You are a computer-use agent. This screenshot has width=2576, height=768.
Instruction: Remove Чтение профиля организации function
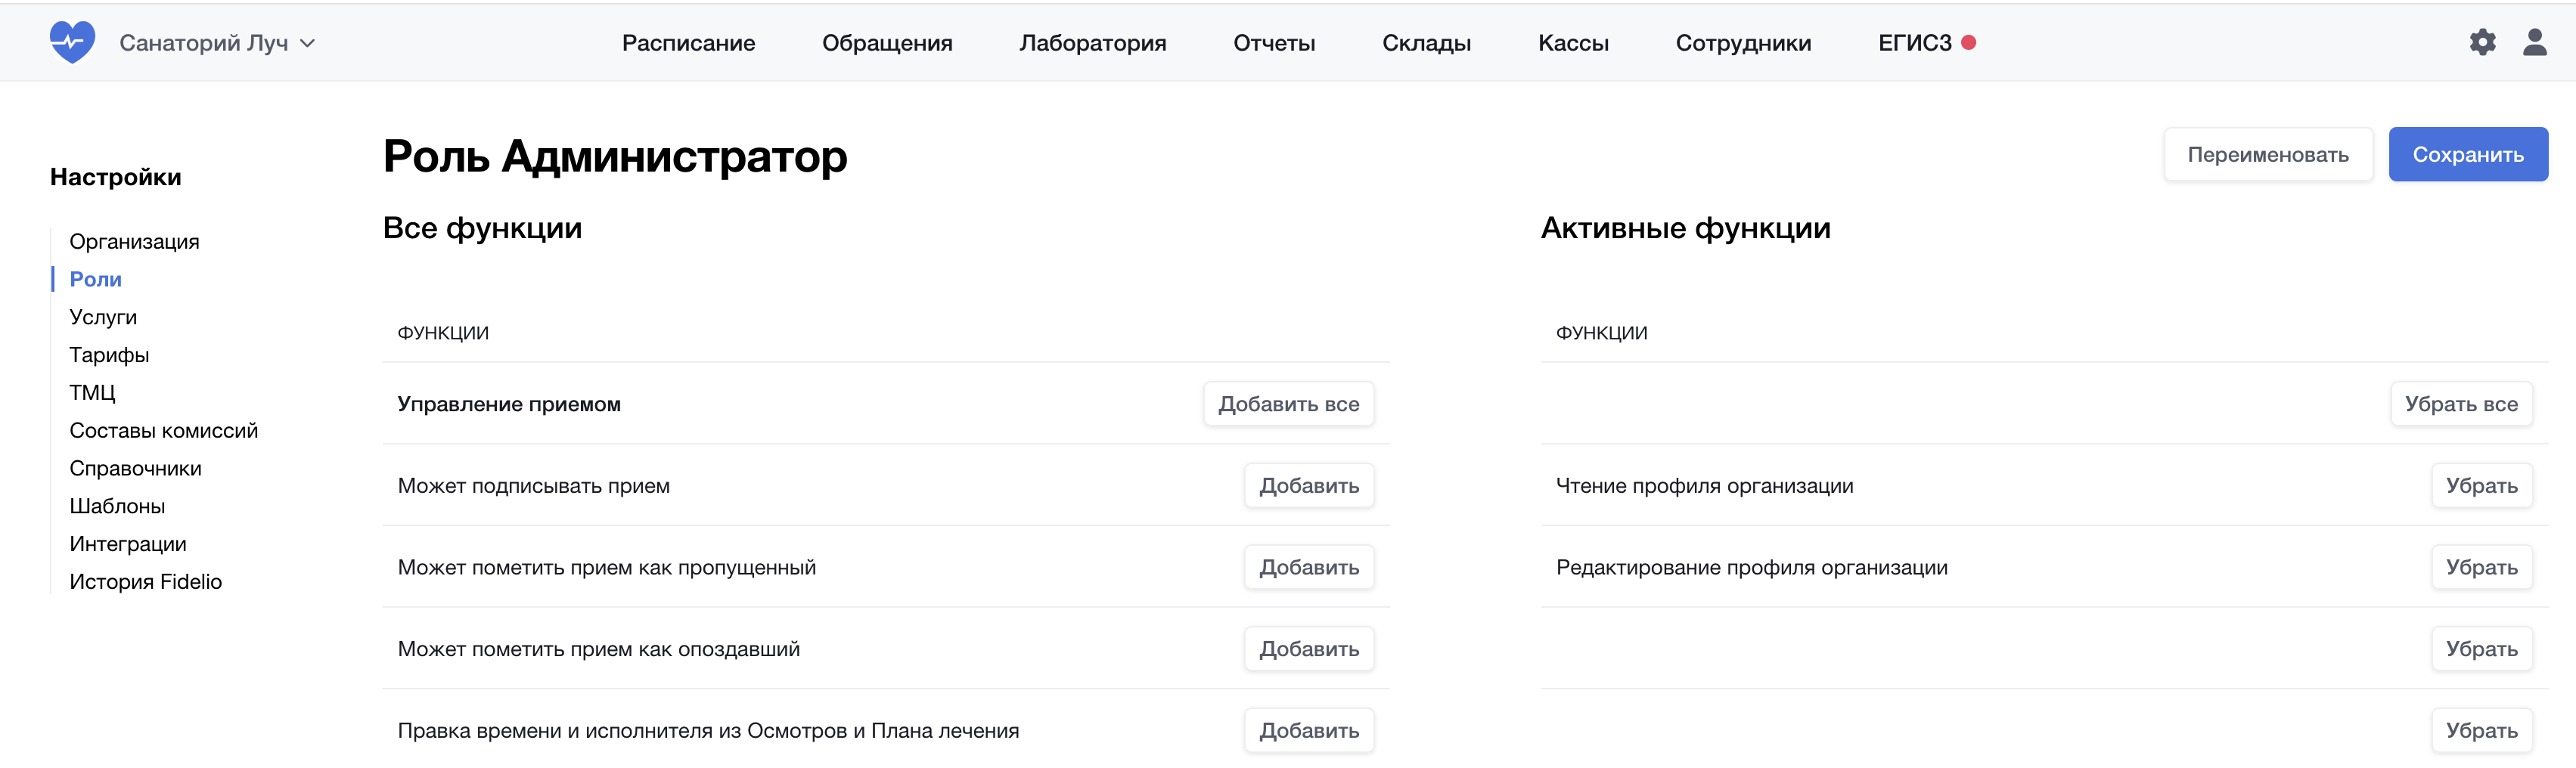pos(2481,486)
